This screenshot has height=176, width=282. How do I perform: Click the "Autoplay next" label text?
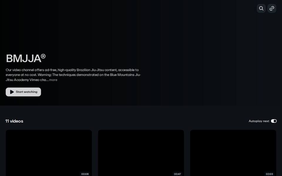(259, 121)
